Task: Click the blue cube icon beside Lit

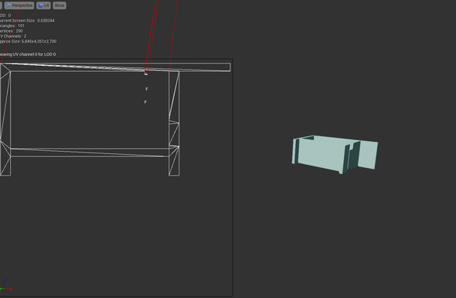Action: 41,5
